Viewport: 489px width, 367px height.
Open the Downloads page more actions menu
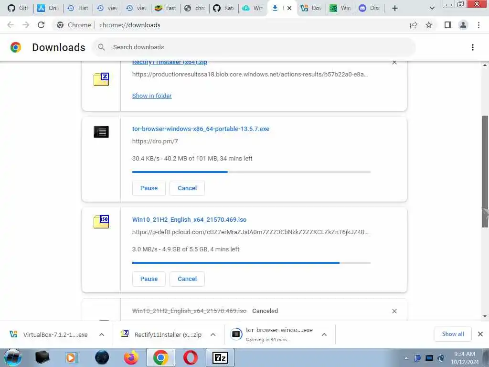[473, 47]
